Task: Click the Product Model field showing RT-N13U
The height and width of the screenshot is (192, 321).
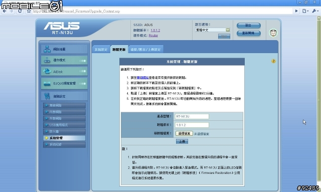Action: tap(192, 116)
